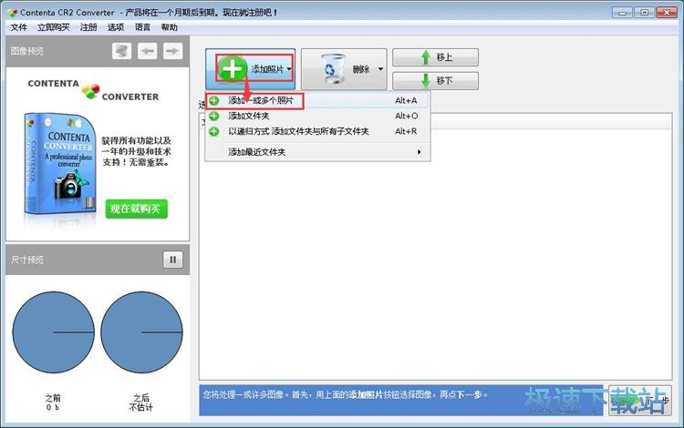Select 添加文件夹 menu entry
Image resolution: width=684 pixels, height=428 pixels.
pyautogui.click(x=317, y=116)
